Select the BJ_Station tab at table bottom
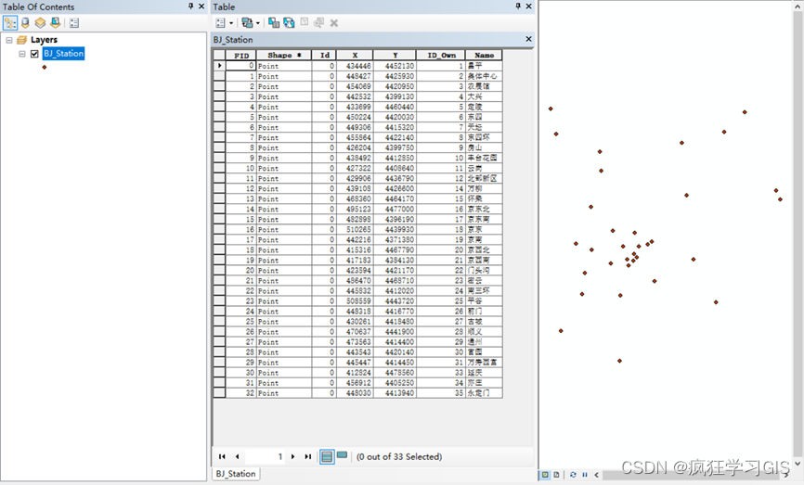 (x=236, y=474)
